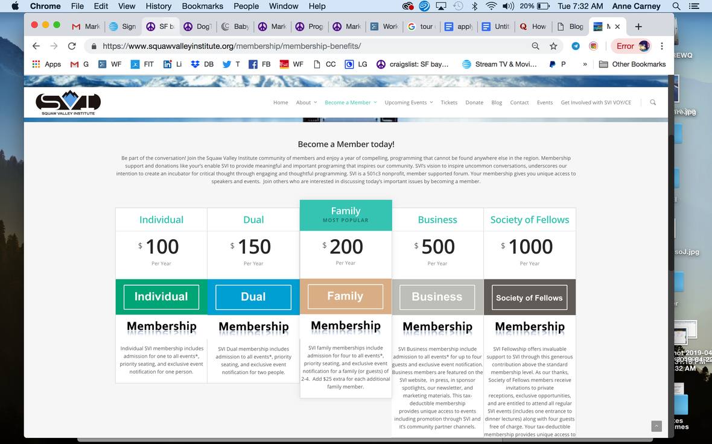Screen dimensions: 712x444
Task: Expand Upcoming Events nav dropdown
Action: (408, 102)
